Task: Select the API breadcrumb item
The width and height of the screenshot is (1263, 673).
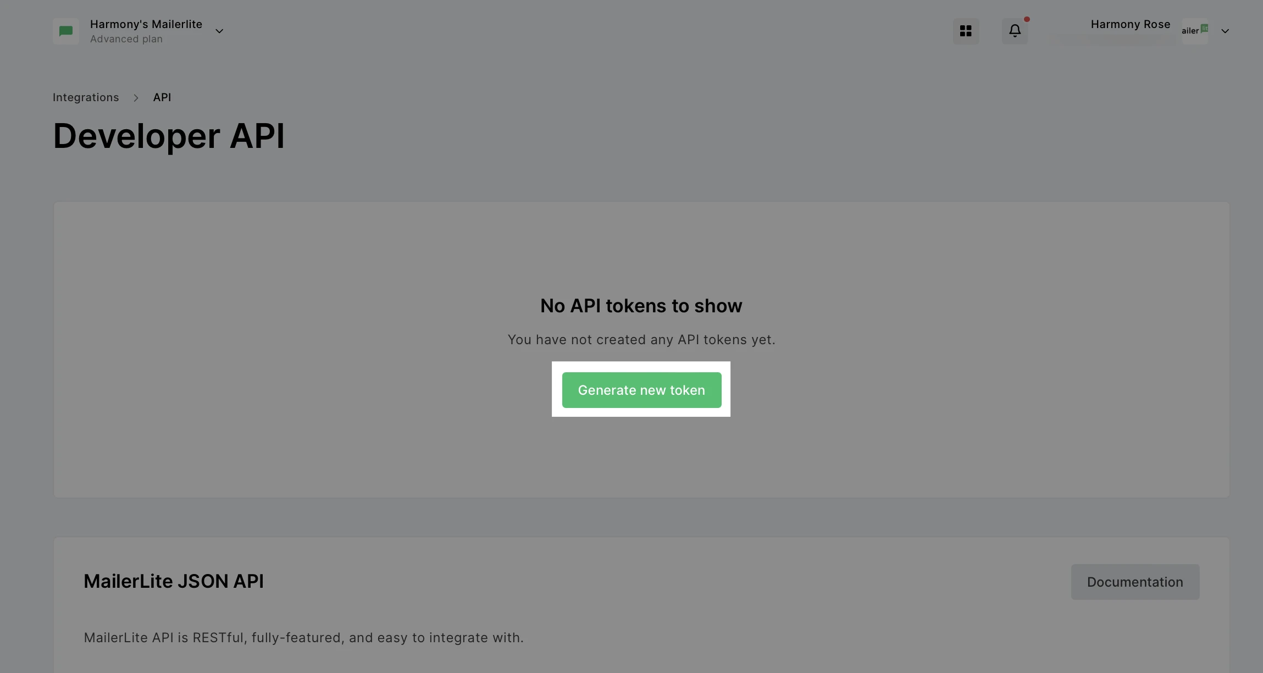Action: coord(162,97)
